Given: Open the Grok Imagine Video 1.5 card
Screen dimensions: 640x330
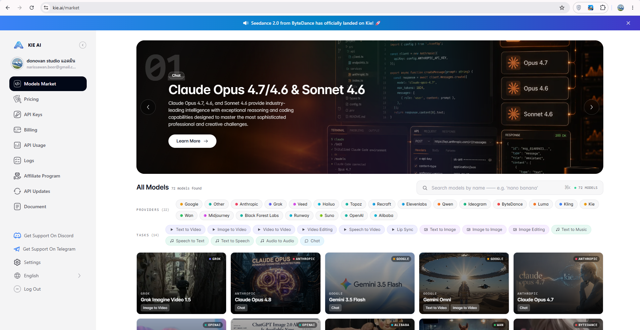Looking at the screenshot, I should 181,283.
